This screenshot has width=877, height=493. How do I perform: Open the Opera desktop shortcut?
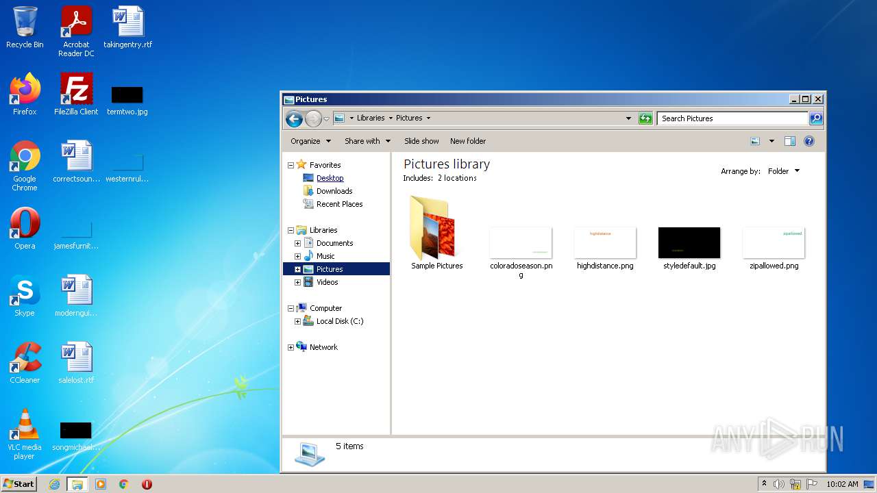(25, 229)
